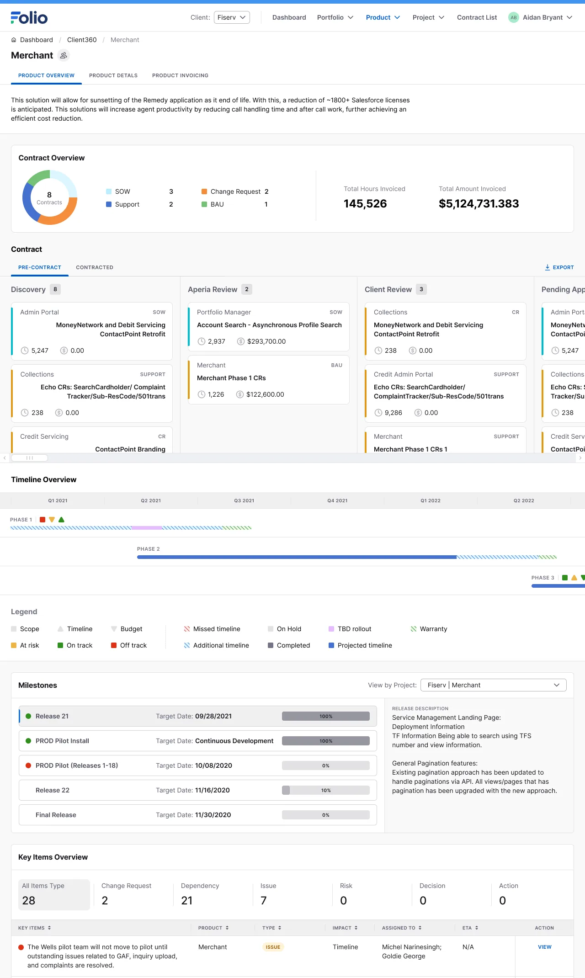Click the 8 Contracts donut chart
This screenshot has height=978, width=585.
coord(49,197)
